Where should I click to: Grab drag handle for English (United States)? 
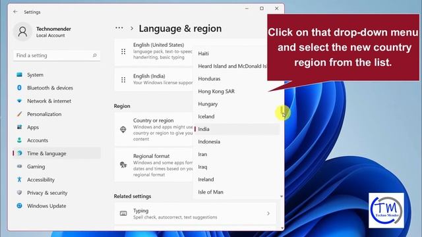click(x=123, y=51)
